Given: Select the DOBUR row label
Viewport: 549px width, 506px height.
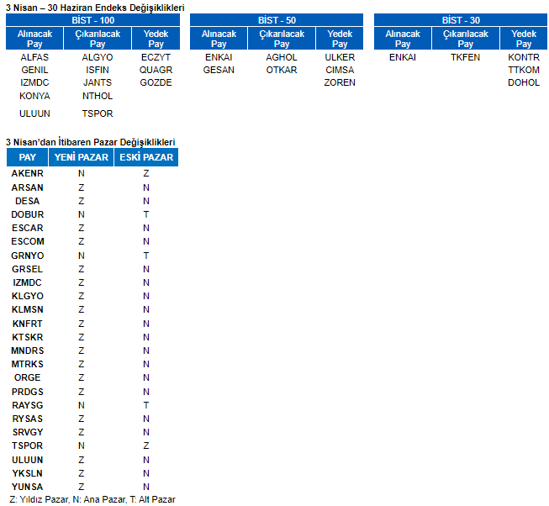Looking at the screenshot, I should point(28,214).
